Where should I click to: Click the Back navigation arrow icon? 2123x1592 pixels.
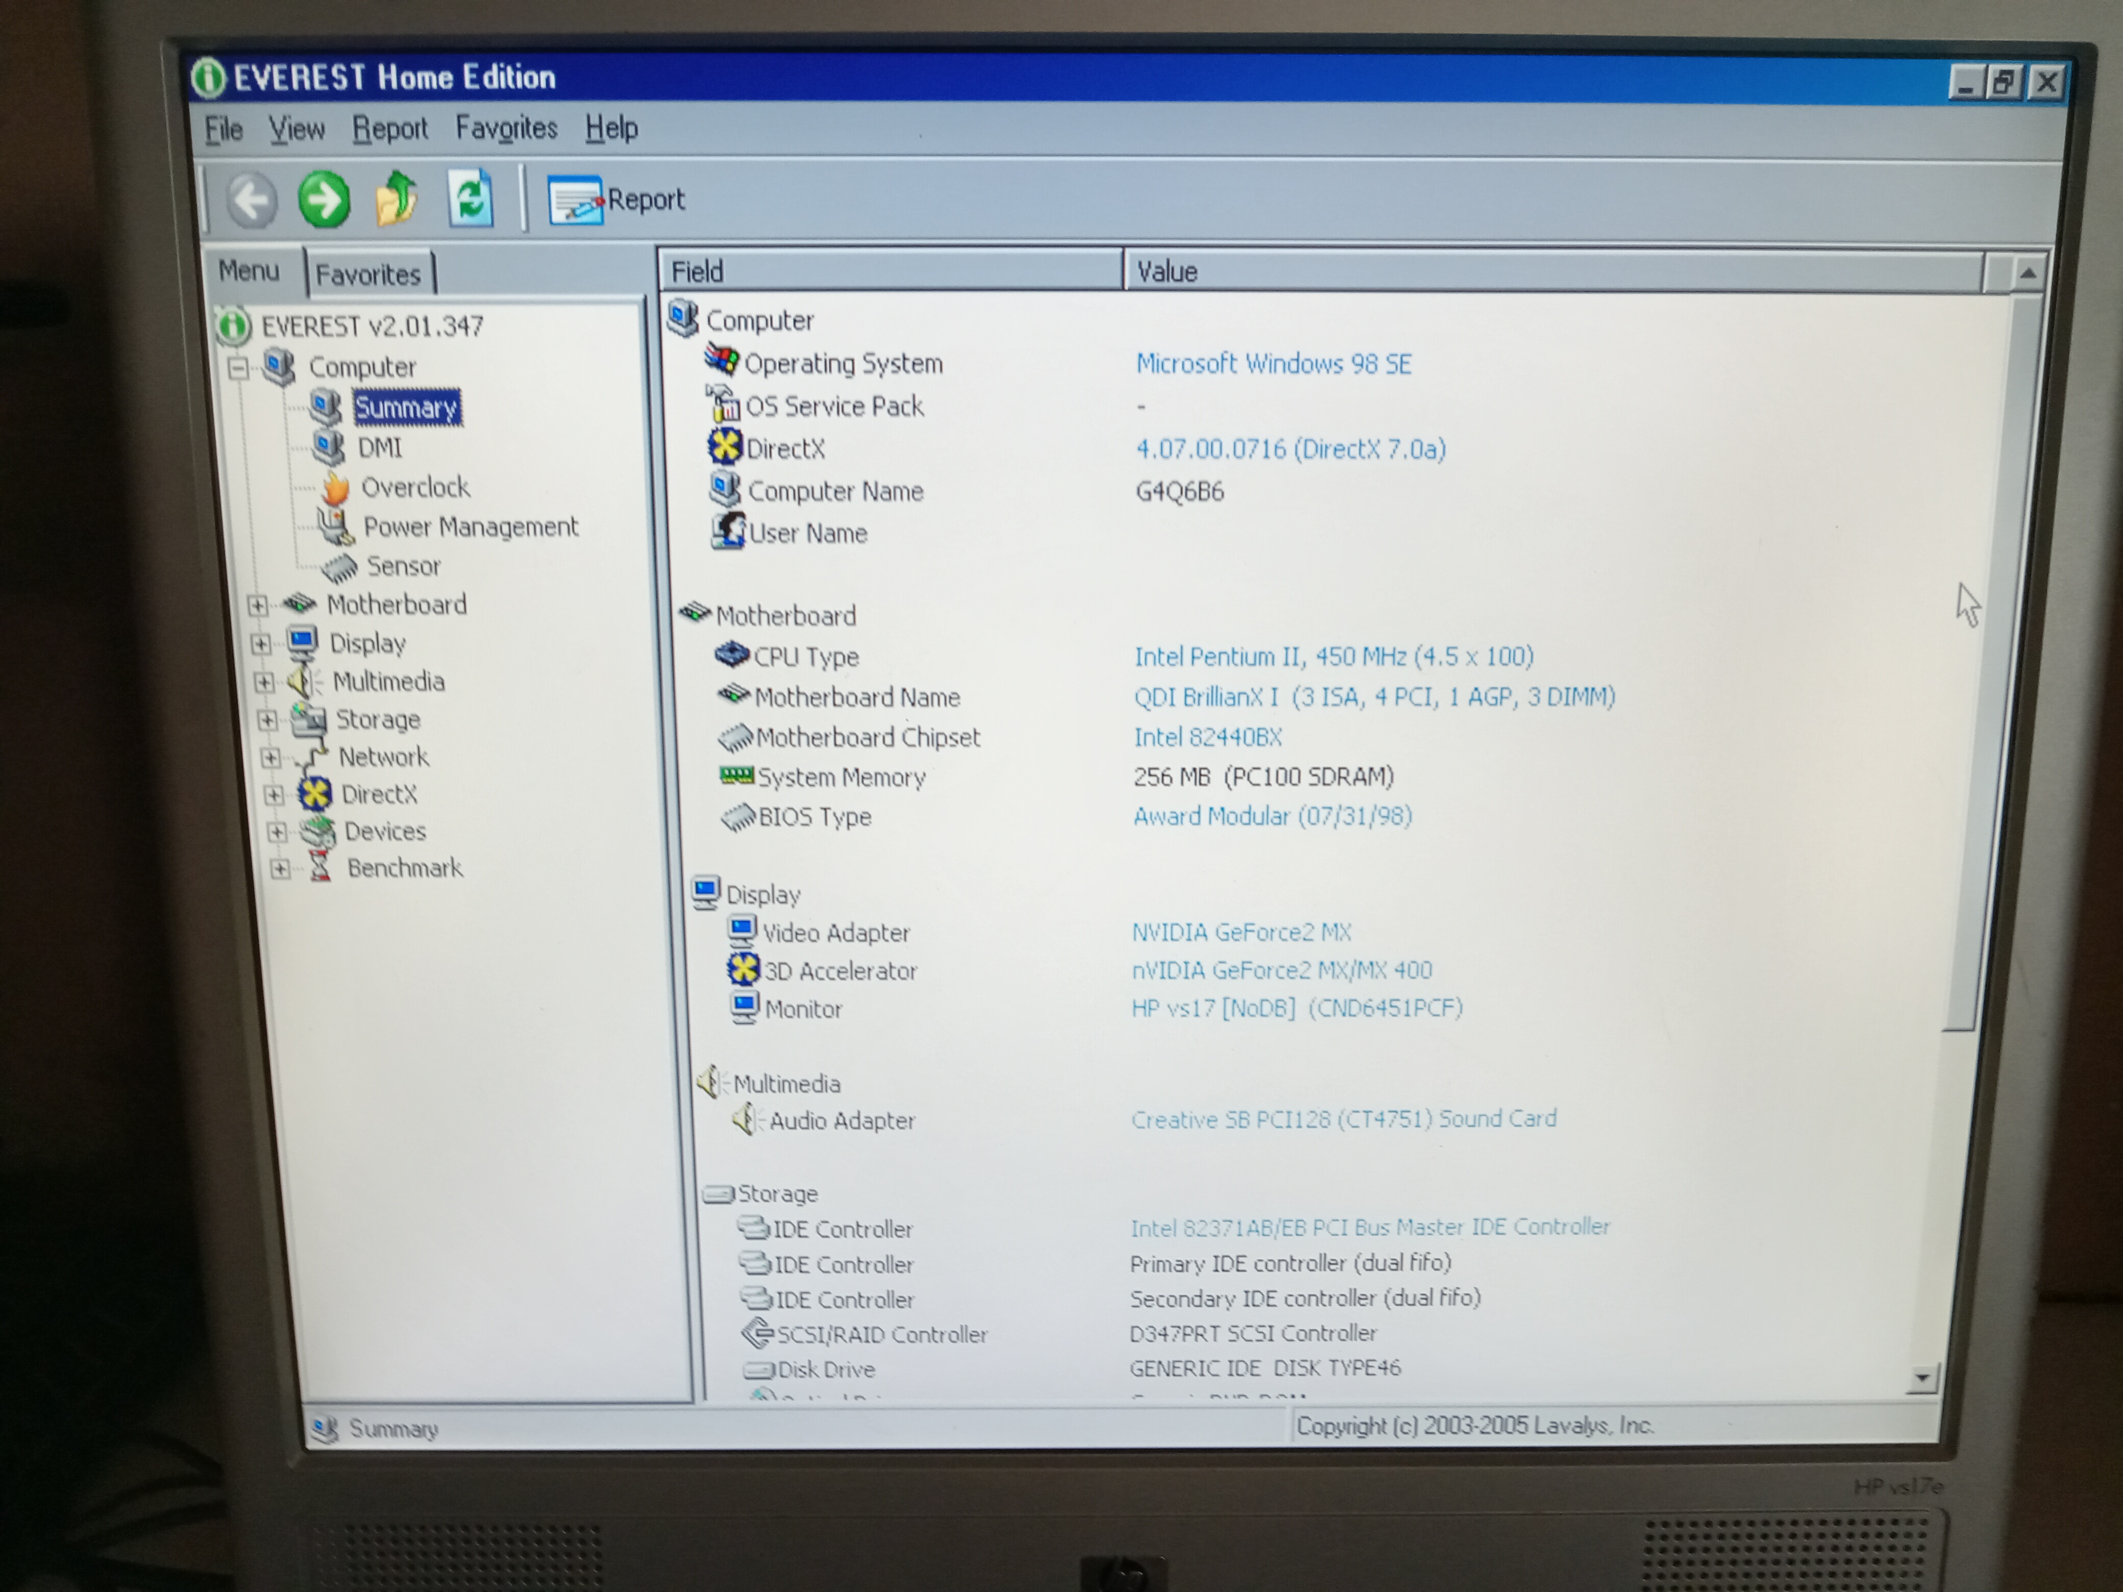point(252,201)
